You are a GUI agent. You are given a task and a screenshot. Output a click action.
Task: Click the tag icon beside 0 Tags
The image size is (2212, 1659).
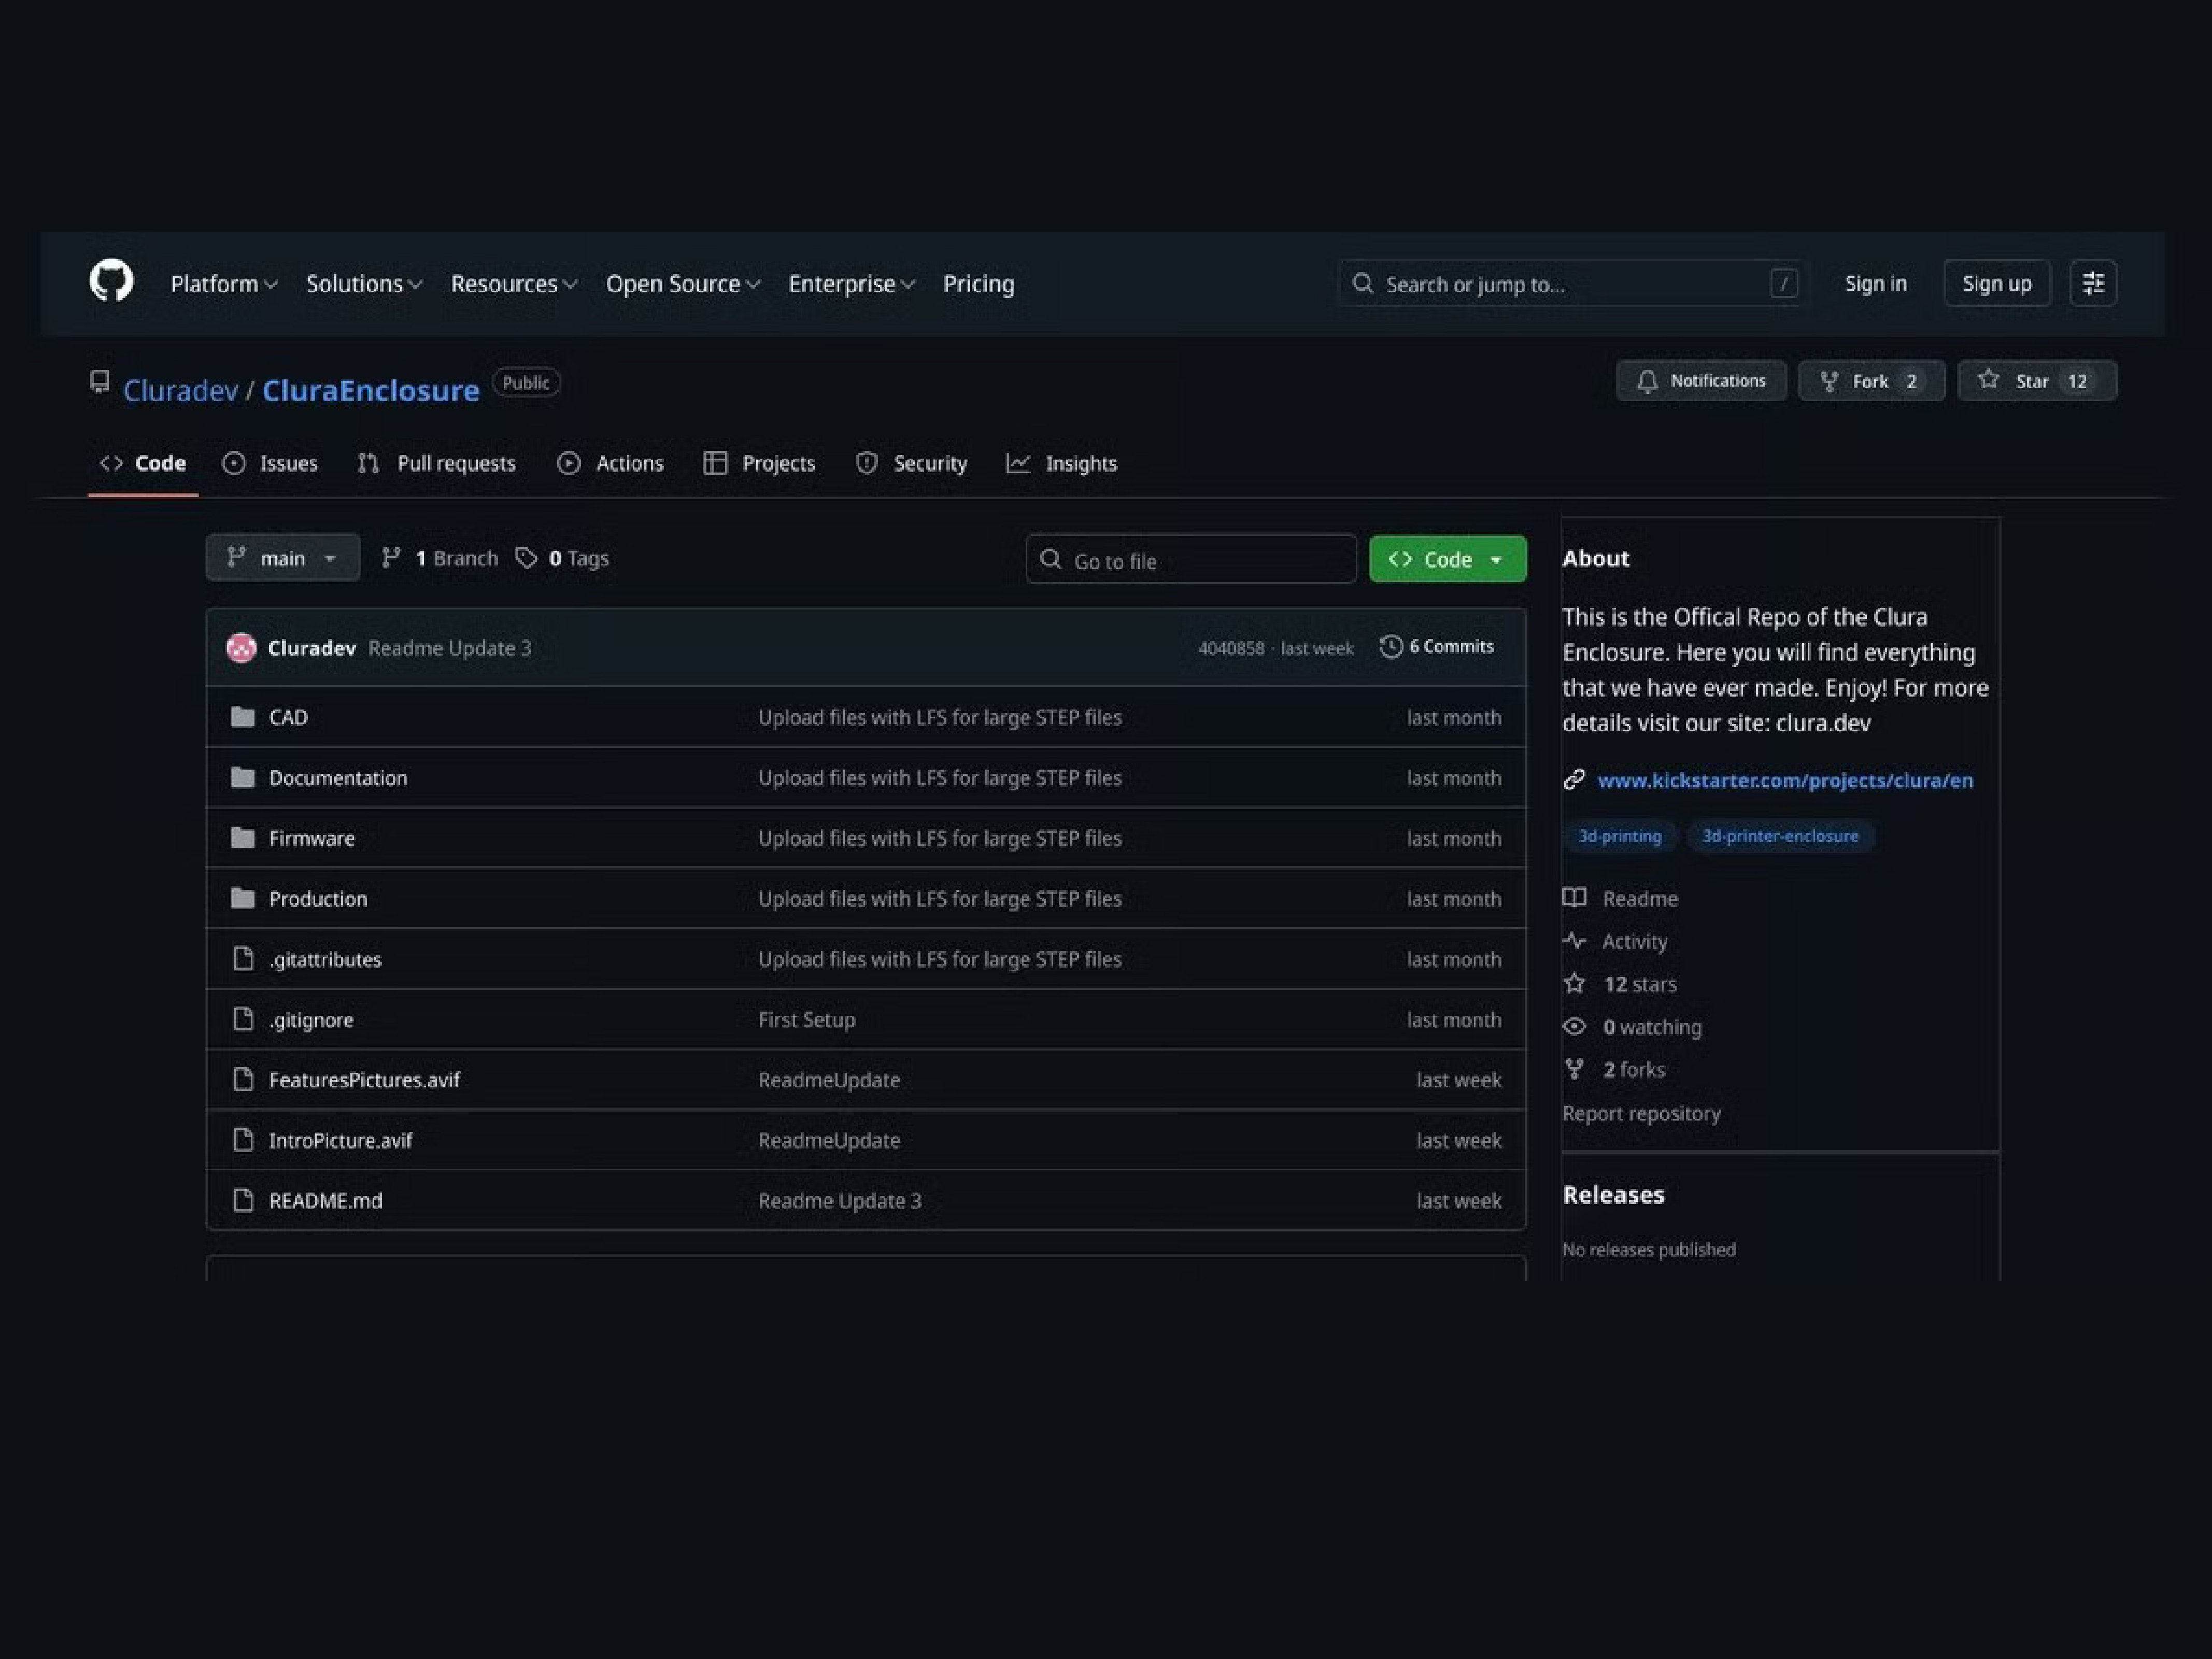coord(526,558)
